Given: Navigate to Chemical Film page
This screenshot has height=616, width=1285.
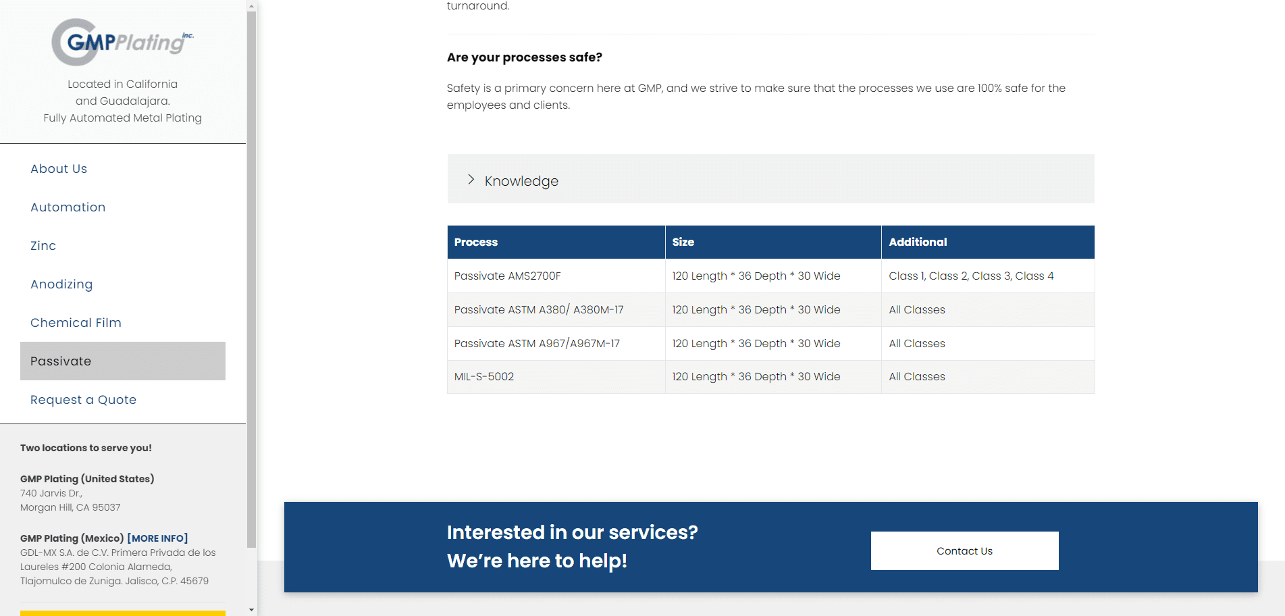Looking at the screenshot, I should coord(76,323).
